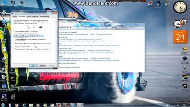Cancel the properties dialog with Отмена
Viewport: 190px width, 107px height.
click(x=42, y=65)
